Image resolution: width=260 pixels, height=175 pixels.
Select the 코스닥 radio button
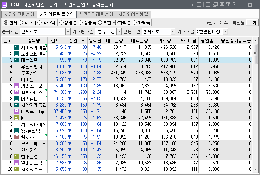point(39,22)
